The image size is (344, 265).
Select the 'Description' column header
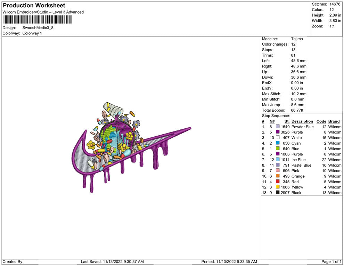302,121
